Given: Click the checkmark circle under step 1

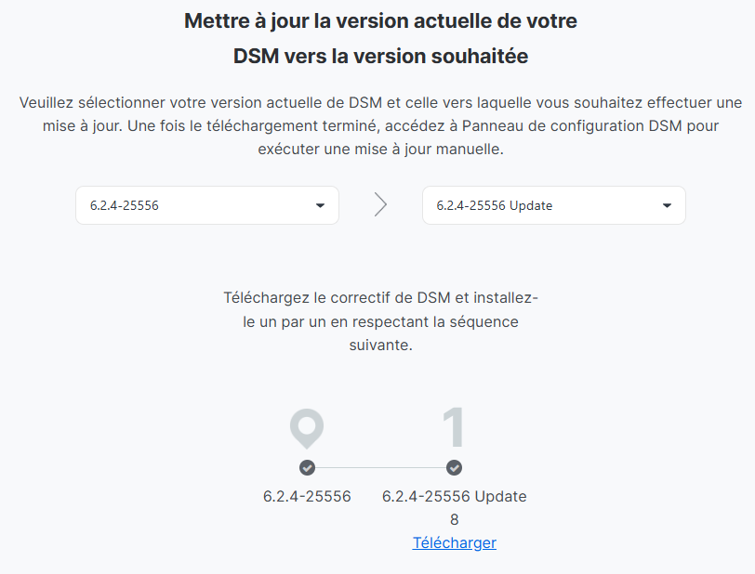Looking at the screenshot, I should click(454, 467).
